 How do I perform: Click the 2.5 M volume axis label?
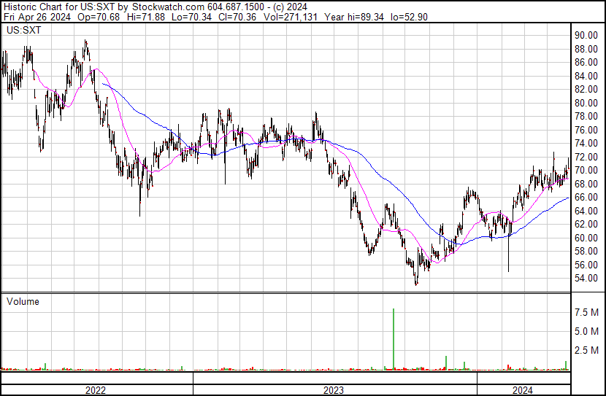coord(586,350)
